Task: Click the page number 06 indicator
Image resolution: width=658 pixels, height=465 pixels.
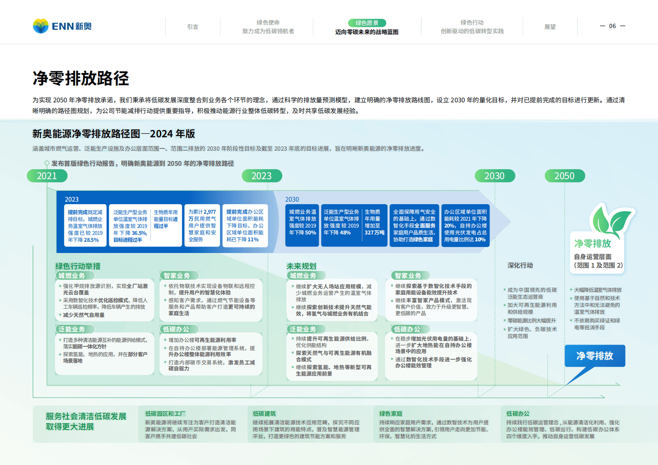Action: pos(612,26)
